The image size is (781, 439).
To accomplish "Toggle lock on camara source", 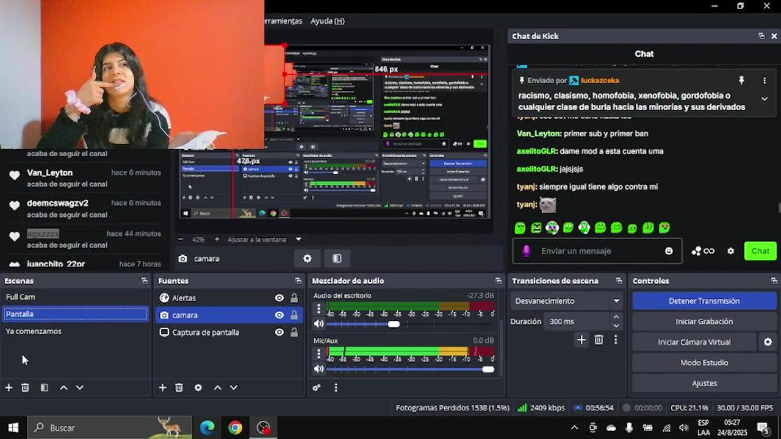I will [x=294, y=315].
